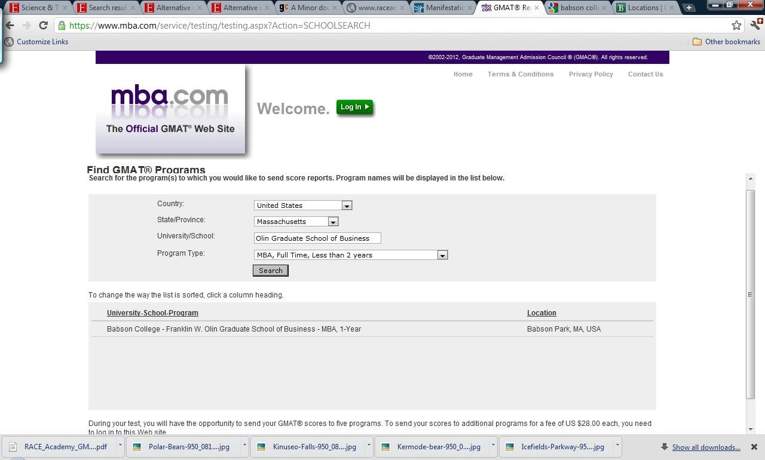Open the Customize Links bookmark
The height and width of the screenshot is (460, 765).
click(36, 42)
